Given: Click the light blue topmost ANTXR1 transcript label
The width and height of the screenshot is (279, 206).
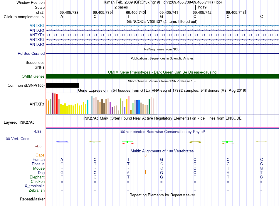Looking at the screenshot, I should (37, 25).
